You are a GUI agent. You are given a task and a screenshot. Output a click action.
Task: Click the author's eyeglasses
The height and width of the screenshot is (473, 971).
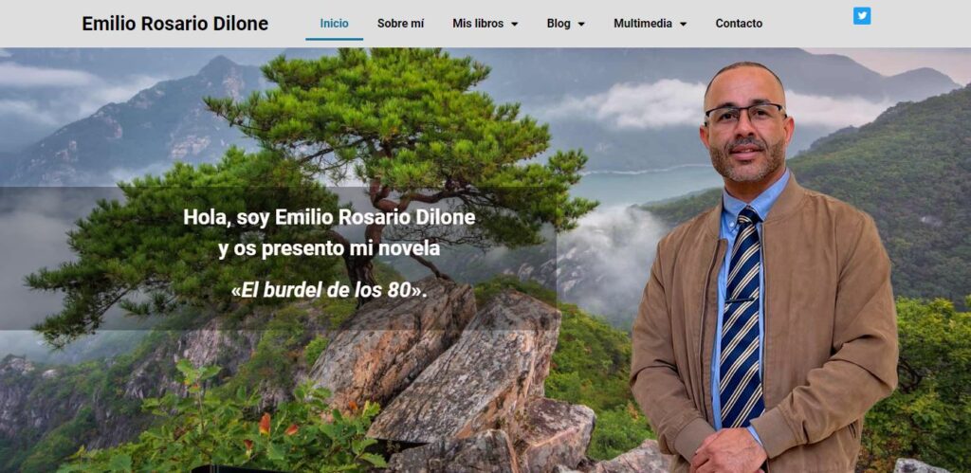click(745, 115)
